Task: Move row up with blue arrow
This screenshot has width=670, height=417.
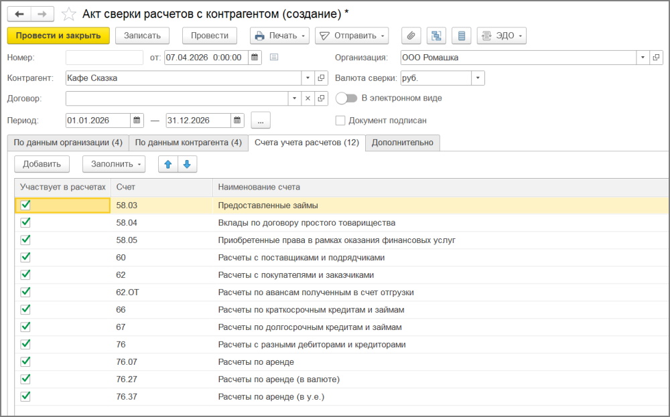Action: coord(167,164)
